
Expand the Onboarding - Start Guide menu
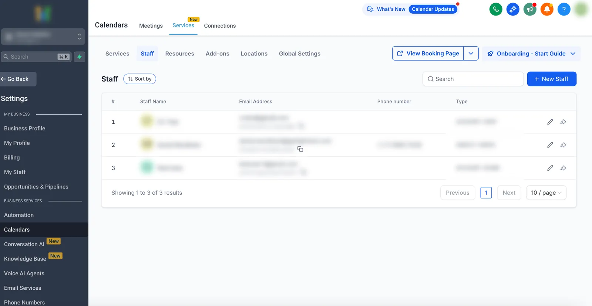click(531, 54)
